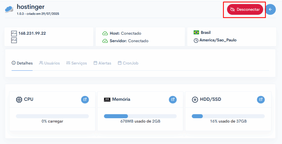
Task: Click the Host connected cloud check icon
Action: [x=105, y=34]
